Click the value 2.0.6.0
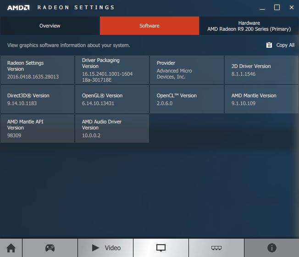The image size is (299, 257). pos(165,103)
